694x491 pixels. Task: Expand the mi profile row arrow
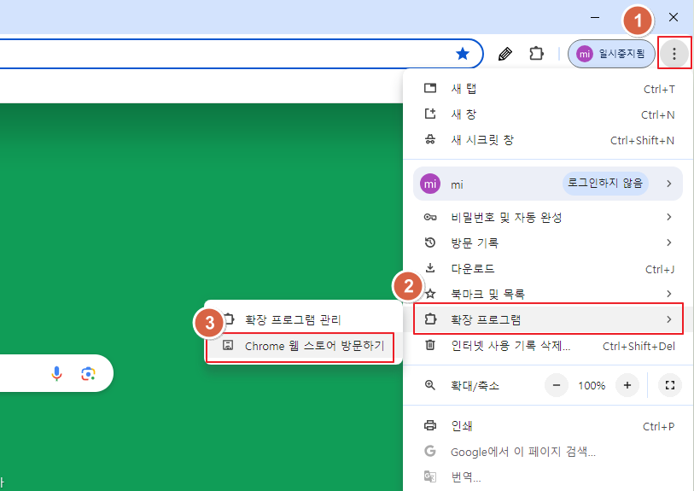click(x=669, y=184)
